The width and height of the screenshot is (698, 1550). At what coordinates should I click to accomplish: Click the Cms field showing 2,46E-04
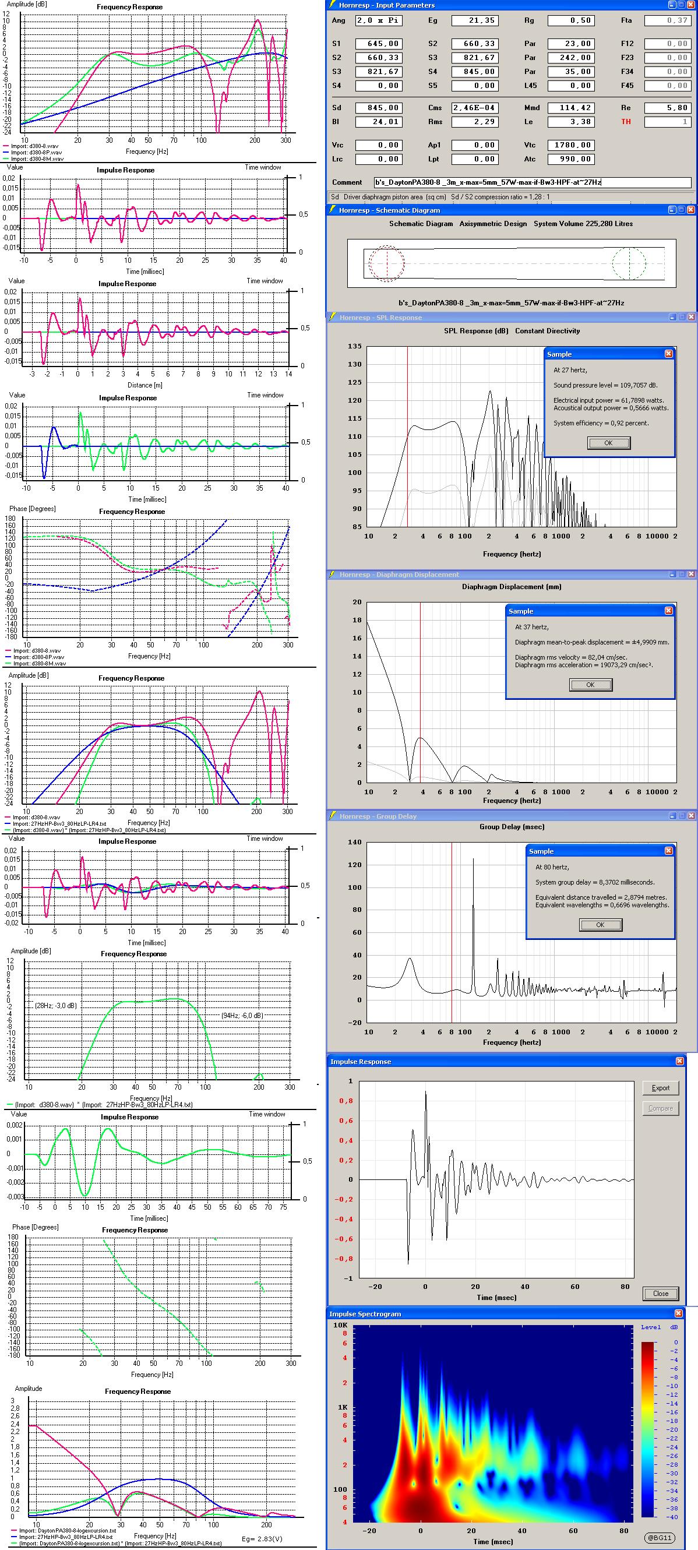(x=475, y=108)
